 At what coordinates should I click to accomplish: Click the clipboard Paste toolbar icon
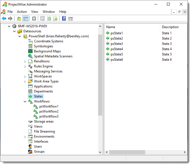click(x=34, y=19)
